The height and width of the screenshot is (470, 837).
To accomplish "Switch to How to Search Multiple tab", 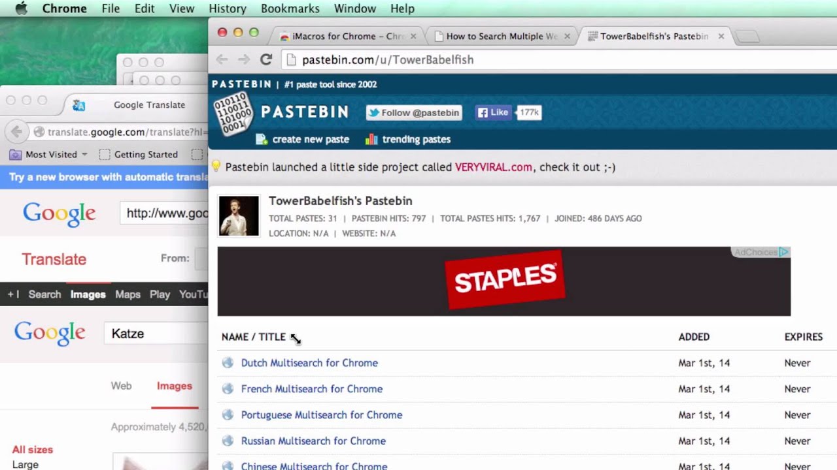I will tap(502, 36).
